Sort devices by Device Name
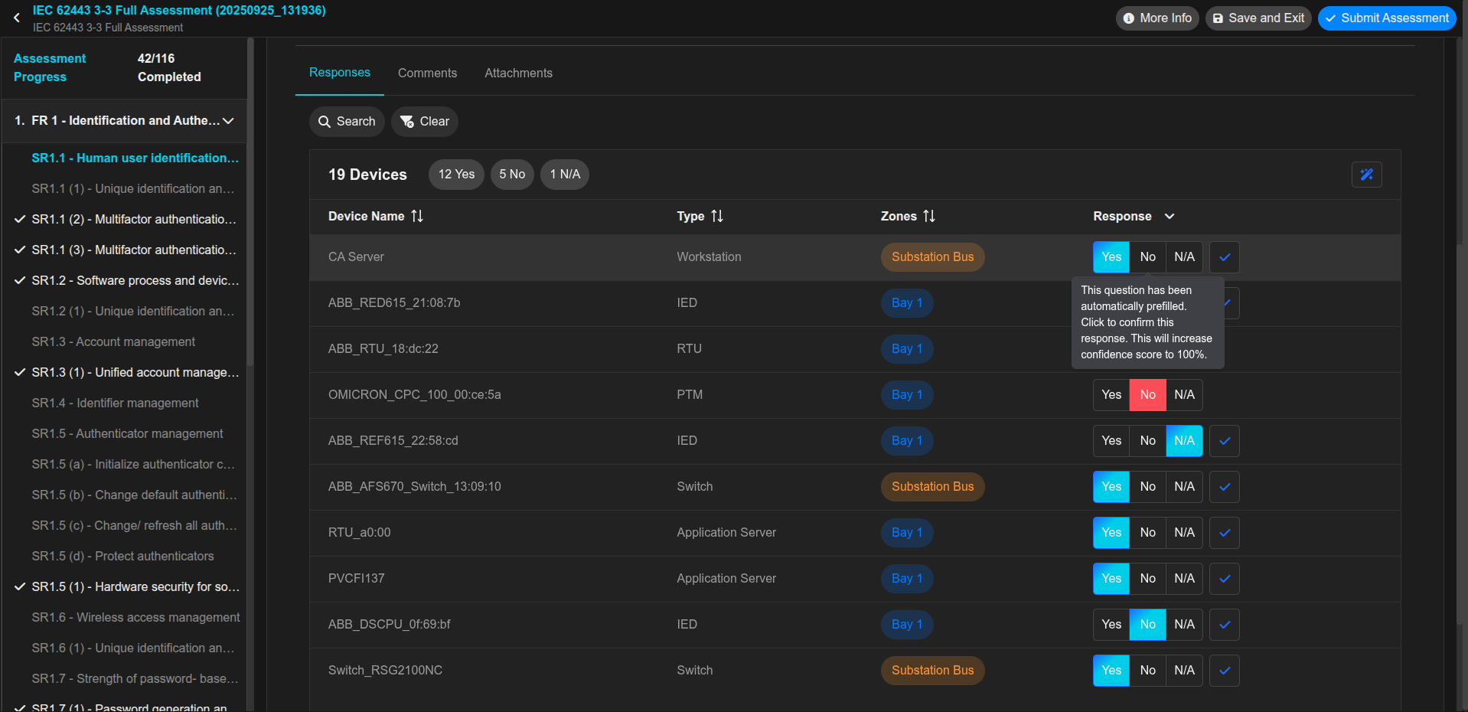 coord(416,216)
